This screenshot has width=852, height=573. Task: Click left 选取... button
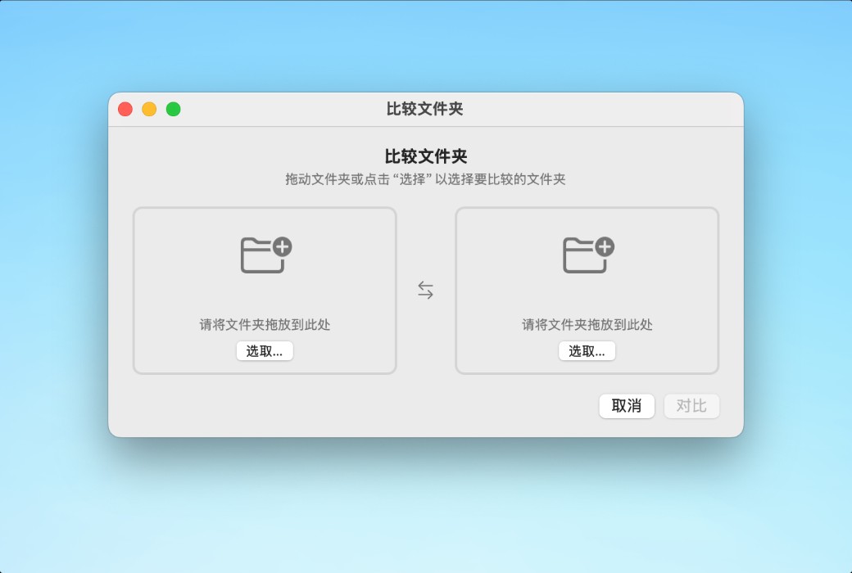(x=265, y=351)
